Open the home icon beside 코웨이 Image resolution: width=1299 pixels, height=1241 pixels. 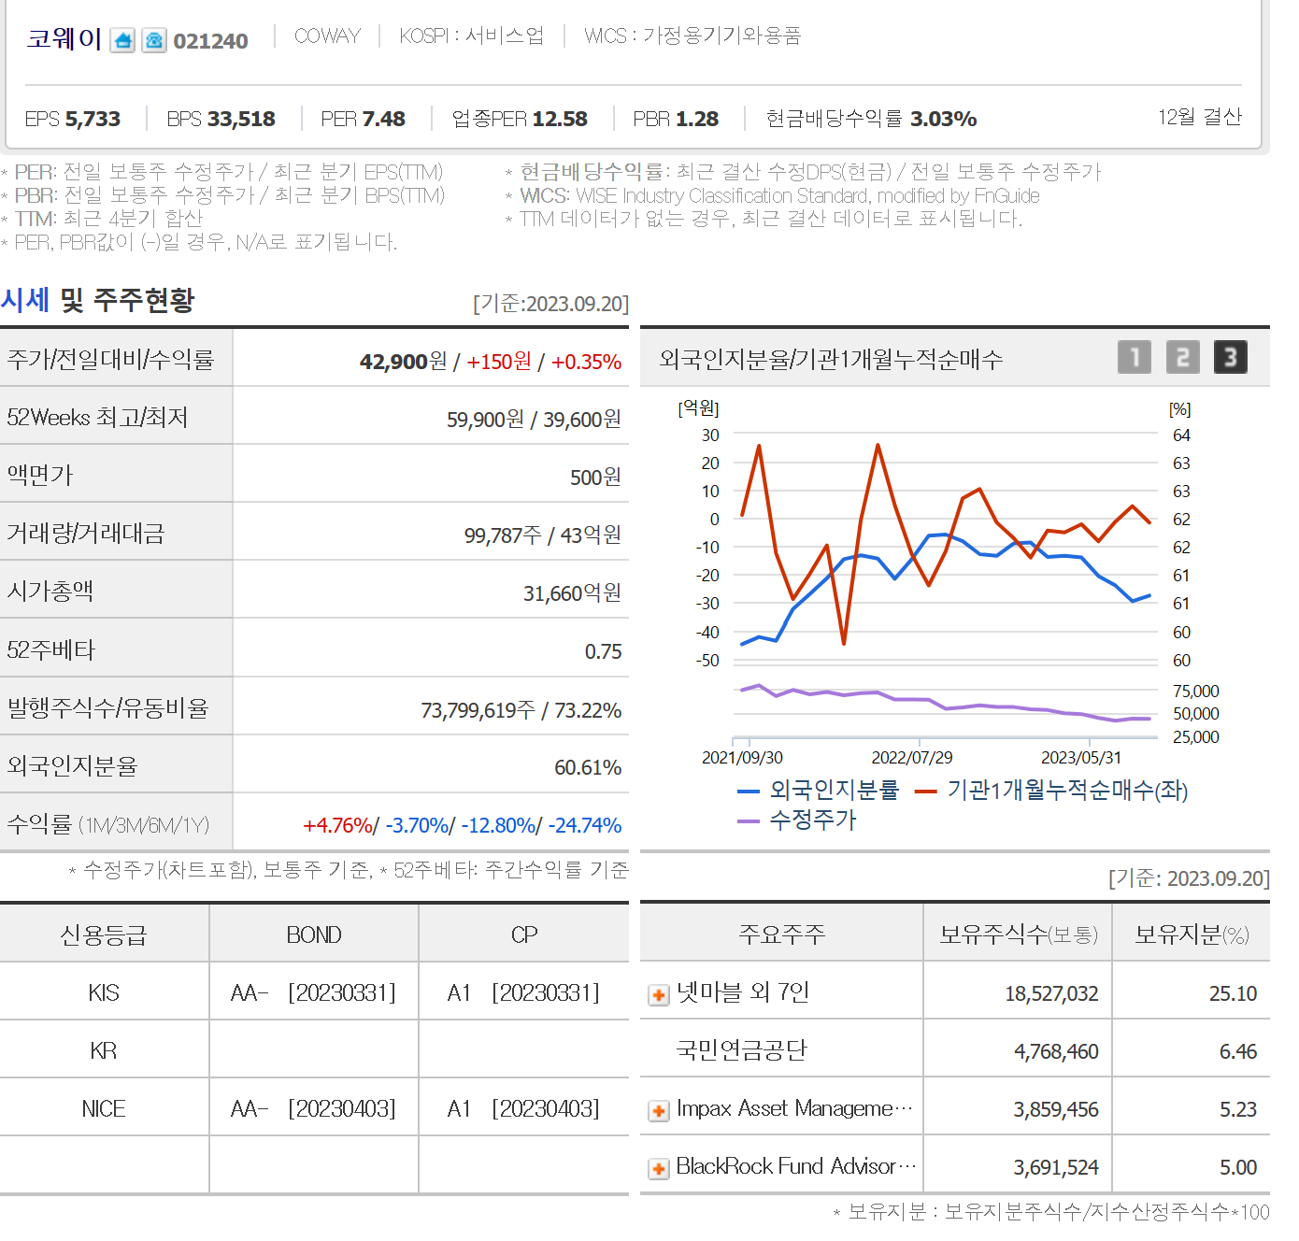[122, 40]
